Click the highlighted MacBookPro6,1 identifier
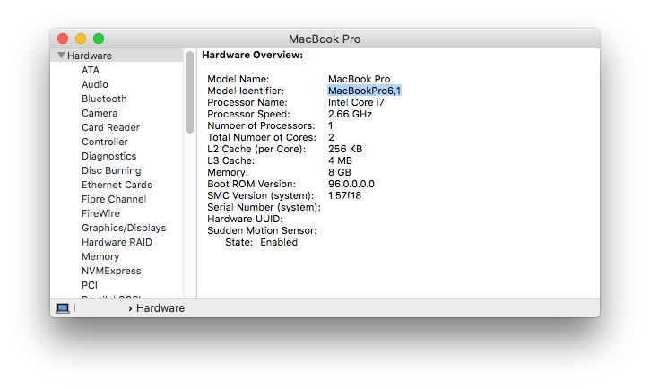The image size is (650, 389). pyautogui.click(x=364, y=91)
